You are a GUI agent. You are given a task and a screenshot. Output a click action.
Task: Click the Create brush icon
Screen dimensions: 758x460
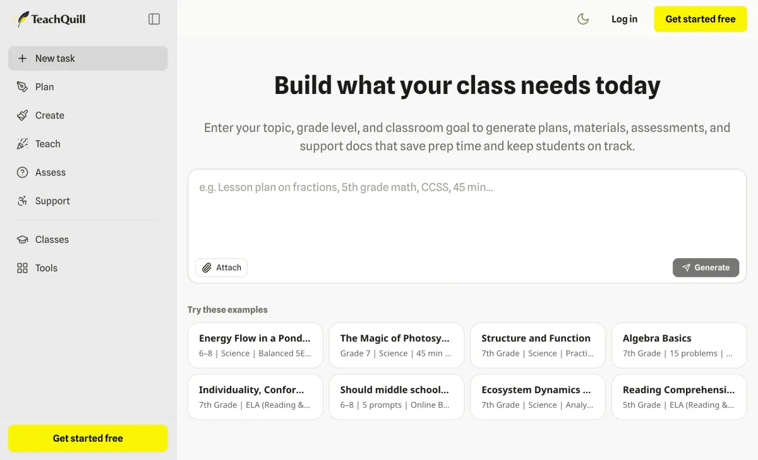(22, 115)
